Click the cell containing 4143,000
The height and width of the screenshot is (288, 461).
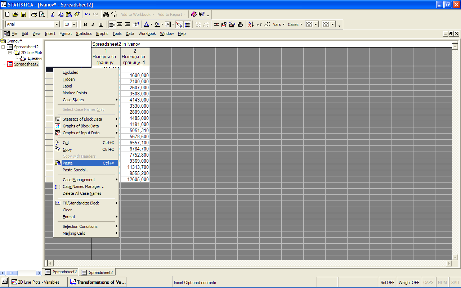(x=135, y=100)
